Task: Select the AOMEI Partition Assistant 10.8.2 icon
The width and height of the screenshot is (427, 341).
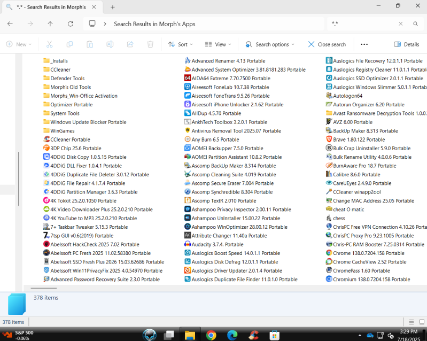Action: (188, 157)
